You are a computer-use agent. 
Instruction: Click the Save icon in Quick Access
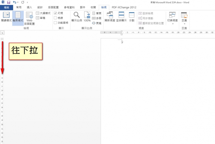tap(9, 2)
